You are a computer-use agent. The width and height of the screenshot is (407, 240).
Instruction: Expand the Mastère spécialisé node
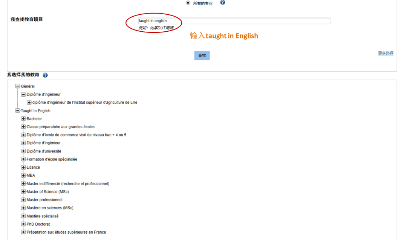point(23,216)
